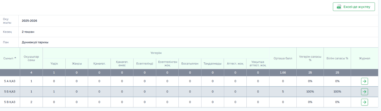The height and width of the screenshot is (111, 381).
Task: Download report with Excel-де жүктеу button
Action: click(x=354, y=7)
